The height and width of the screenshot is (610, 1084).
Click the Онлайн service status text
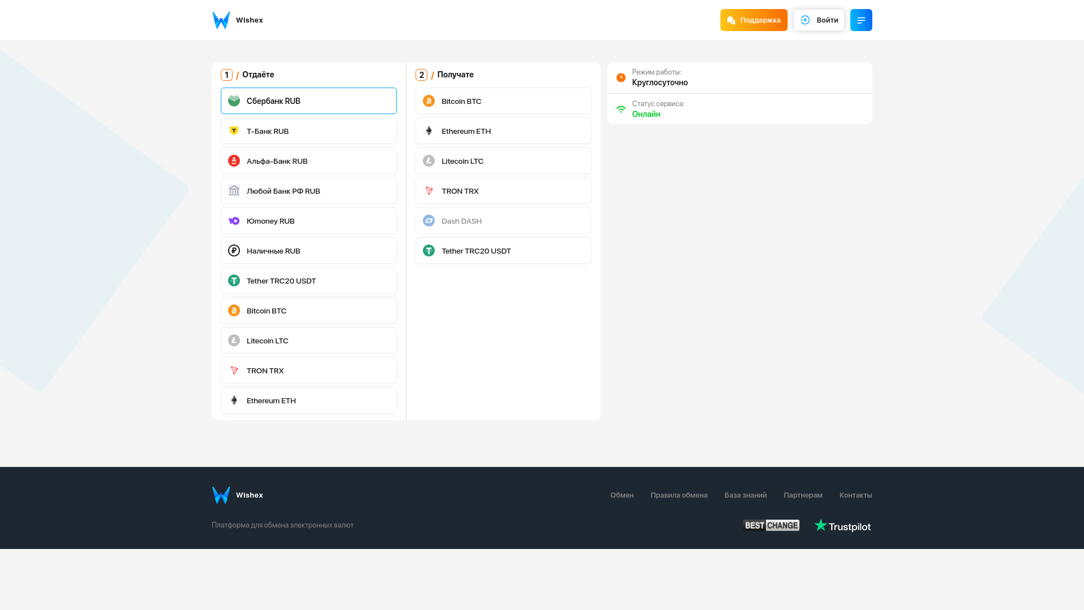[646, 114]
